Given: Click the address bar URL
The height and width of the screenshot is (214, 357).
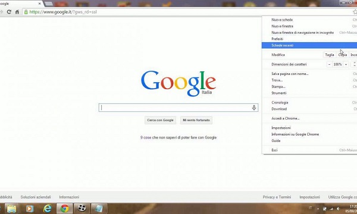Looking at the screenshot, I should click(63, 12).
